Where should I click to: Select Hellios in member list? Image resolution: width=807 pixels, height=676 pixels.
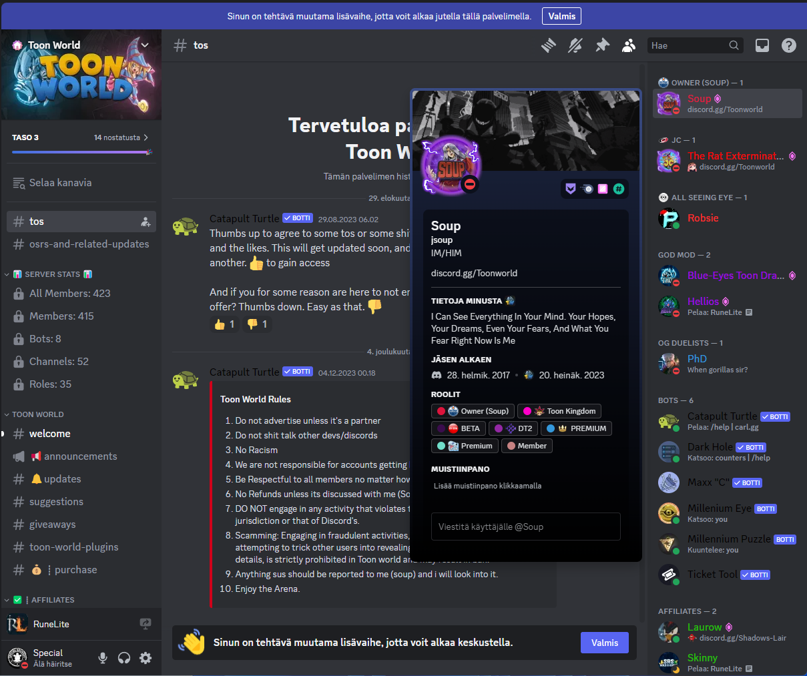click(728, 306)
